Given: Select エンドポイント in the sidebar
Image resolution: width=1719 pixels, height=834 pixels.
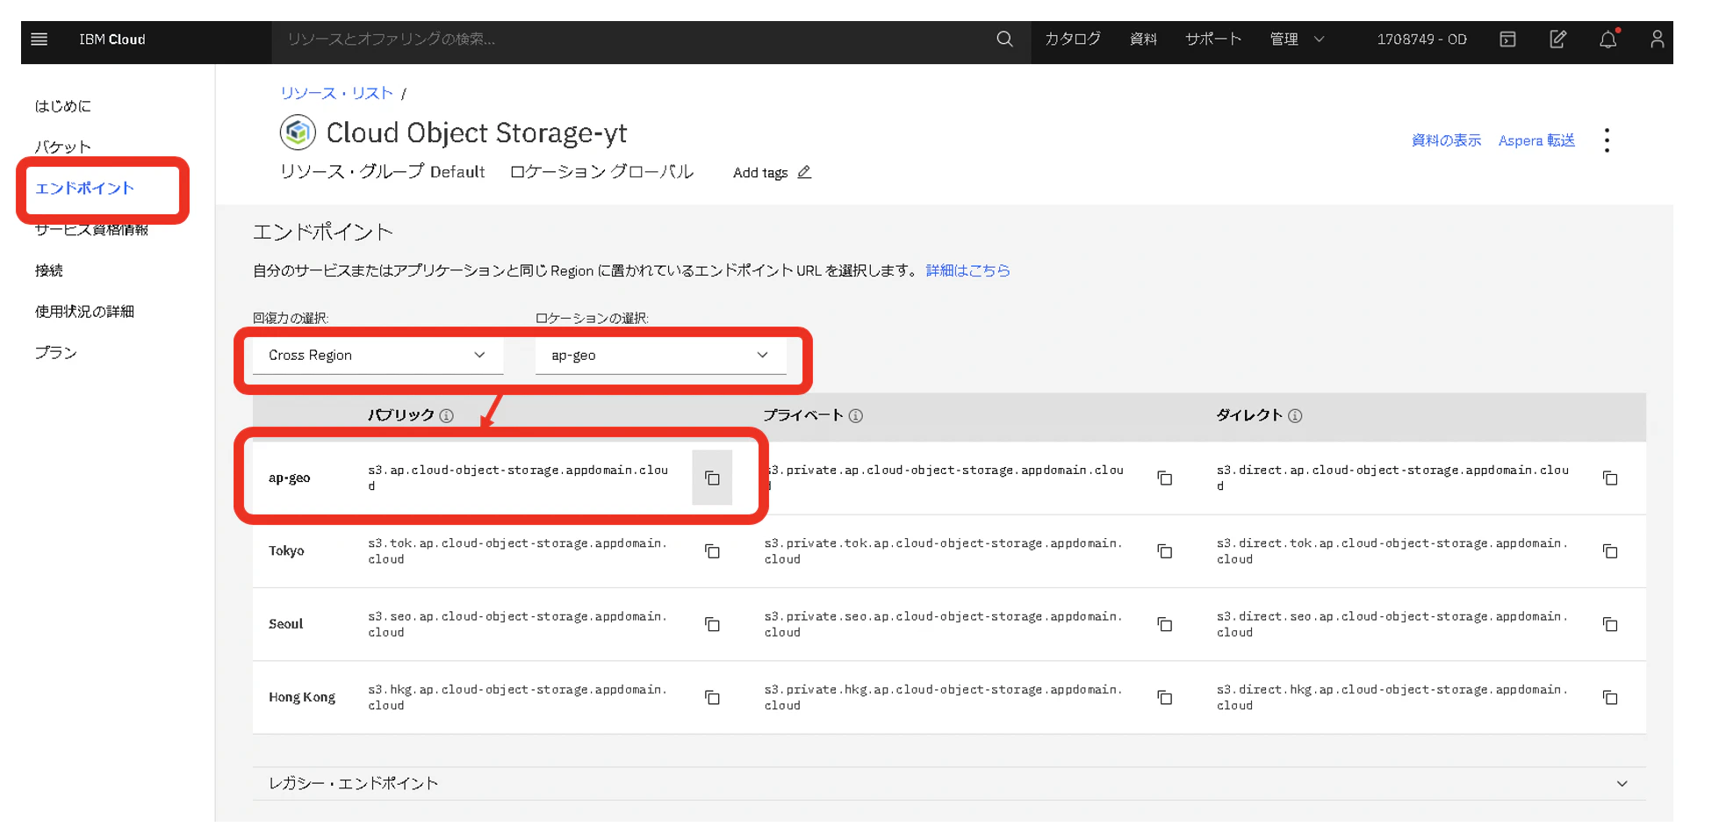Looking at the screenshot, I should point(85,189).
